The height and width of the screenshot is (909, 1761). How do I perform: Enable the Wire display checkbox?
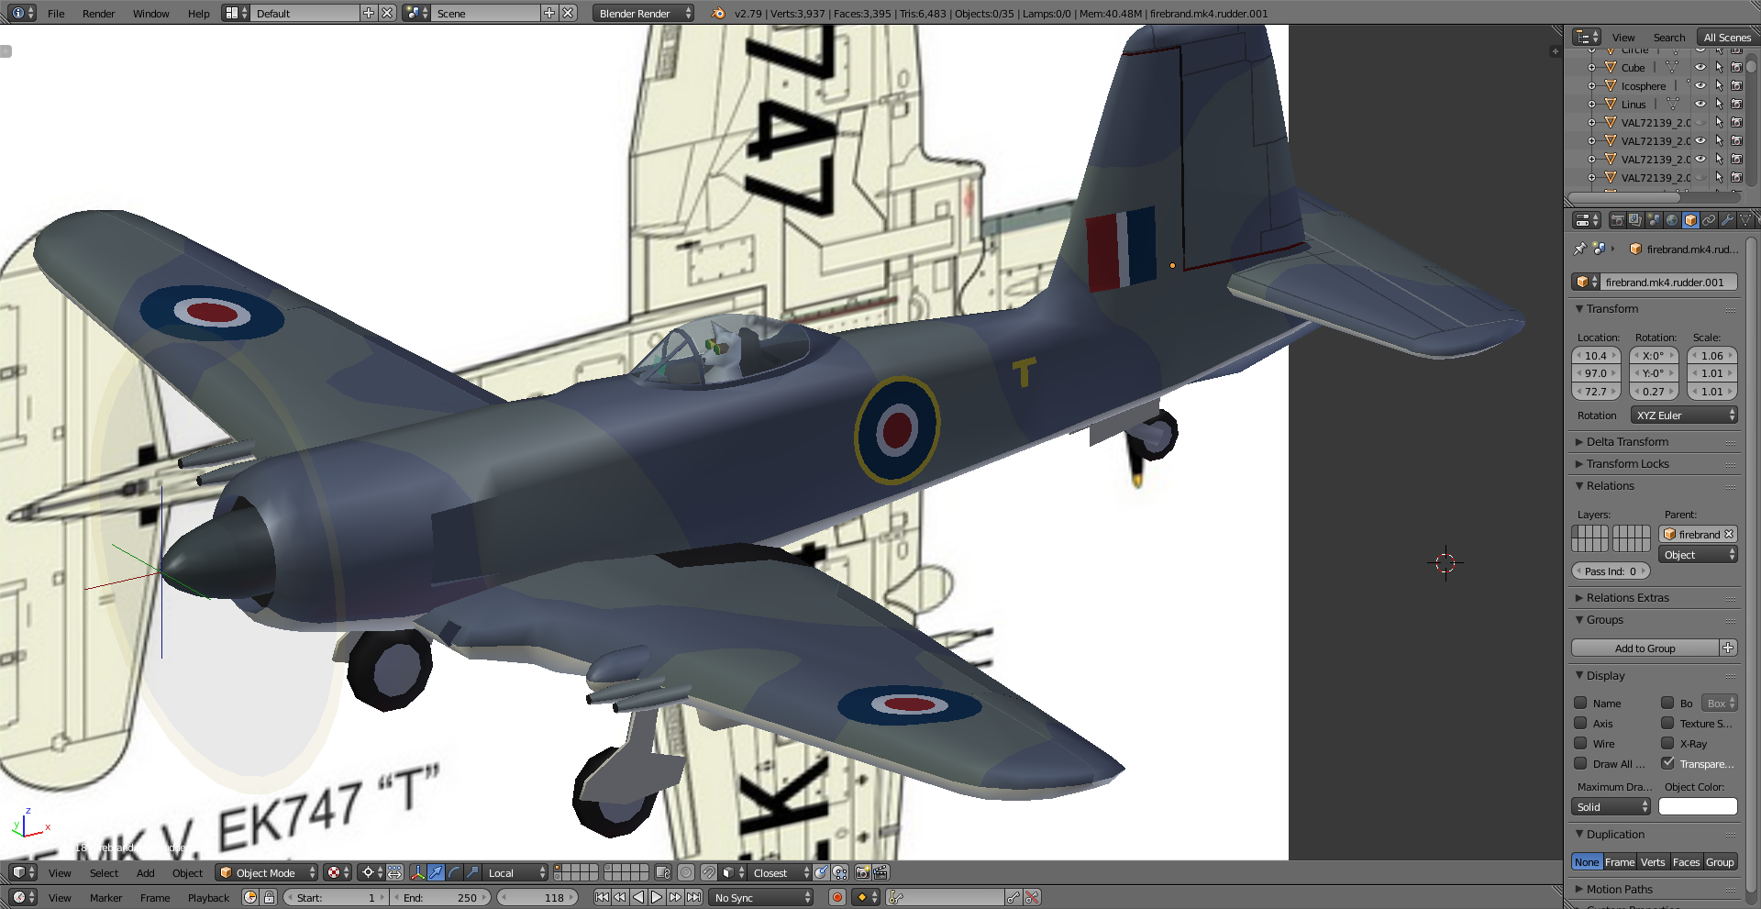[x=1580, y=743]
